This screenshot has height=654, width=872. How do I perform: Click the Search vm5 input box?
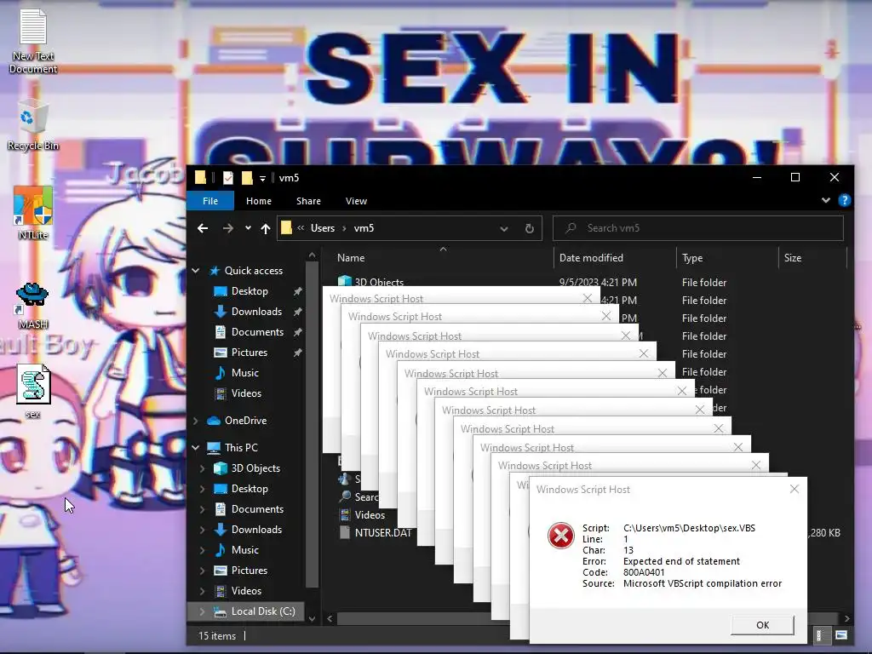(698, 228)
